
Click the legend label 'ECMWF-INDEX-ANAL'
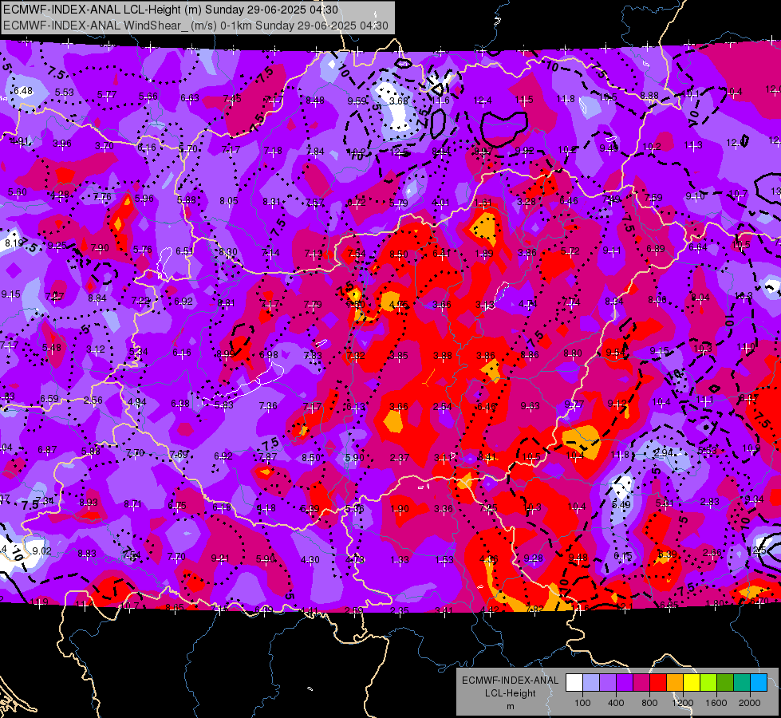(x=510, y=681)
